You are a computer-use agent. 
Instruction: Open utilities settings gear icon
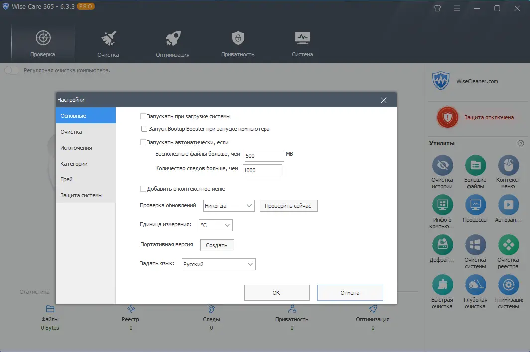(521, 143)
